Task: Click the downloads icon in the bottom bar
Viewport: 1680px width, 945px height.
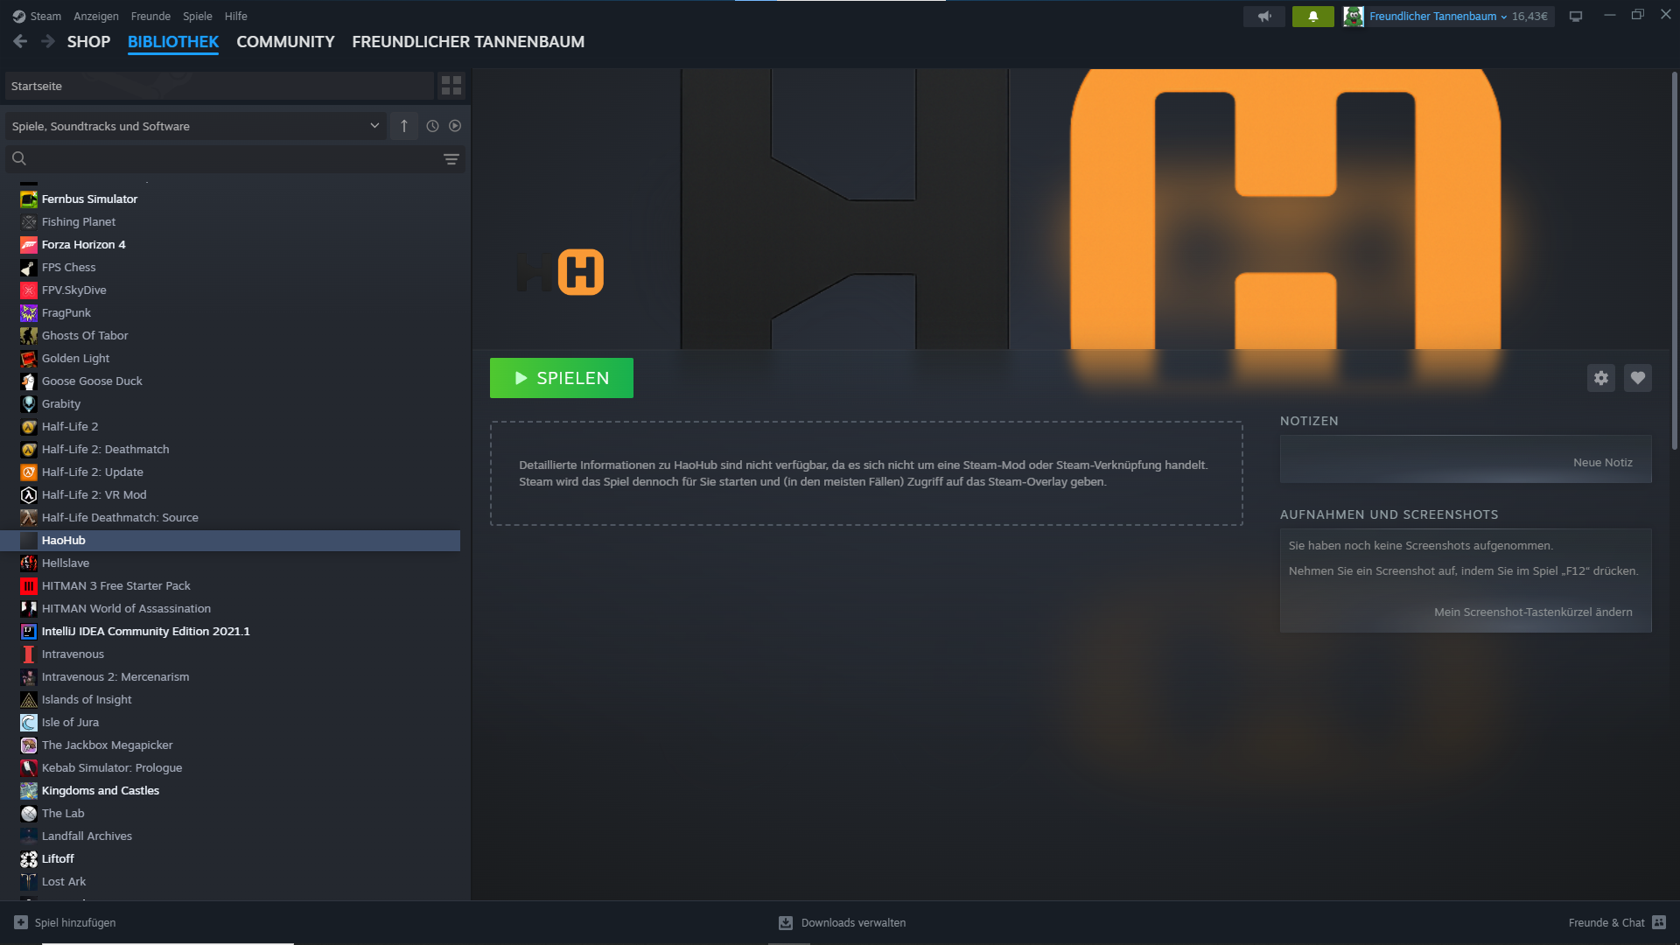Action: tap(786, 922)
